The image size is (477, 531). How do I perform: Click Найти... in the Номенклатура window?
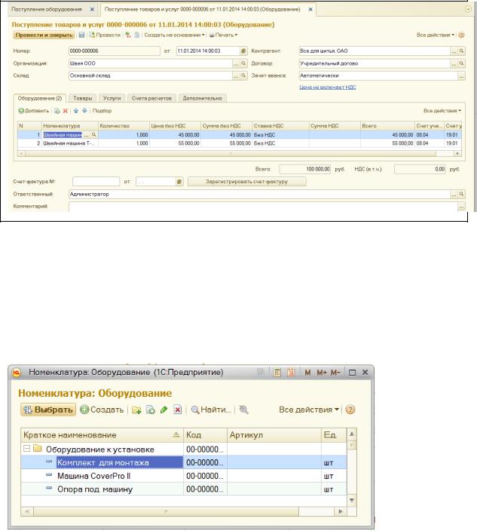tap(211, 410)
